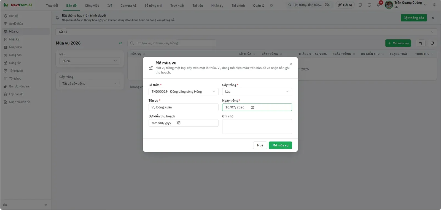The image size is (441, 210).
Task: Click the mobile device icon in header
Action: [360, 5]
